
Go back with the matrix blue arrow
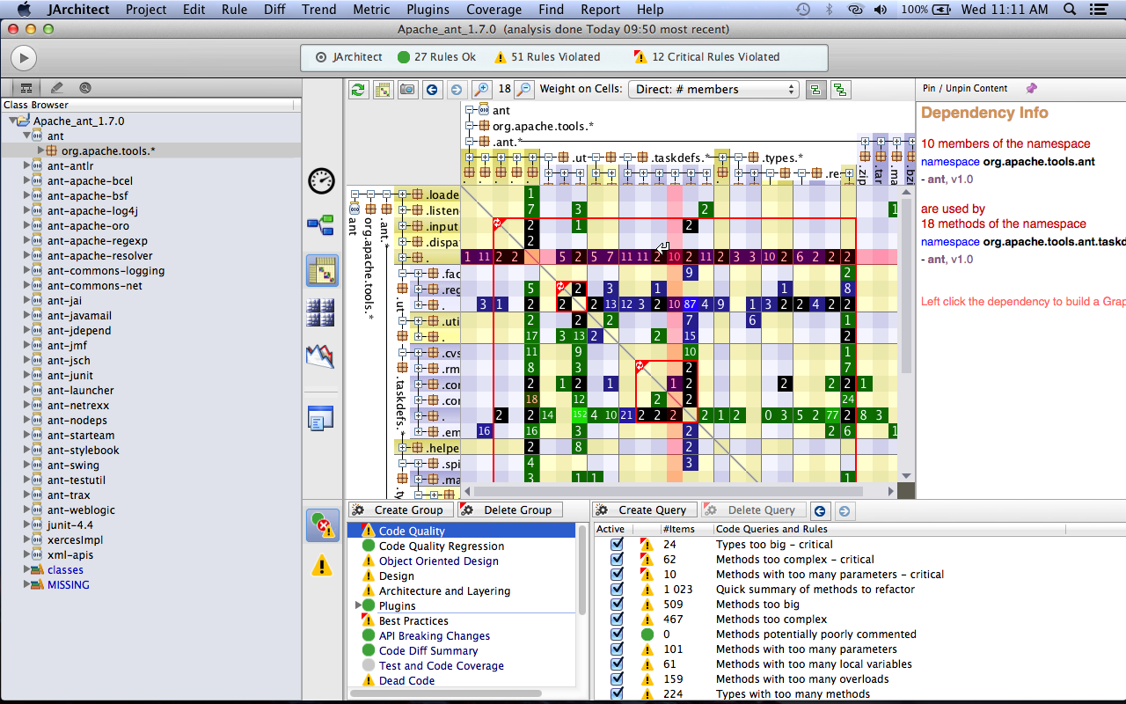point(432,89)
